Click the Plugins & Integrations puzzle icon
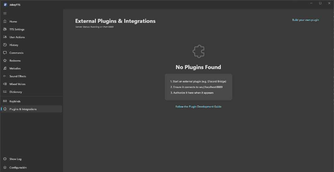 (5, 109)
